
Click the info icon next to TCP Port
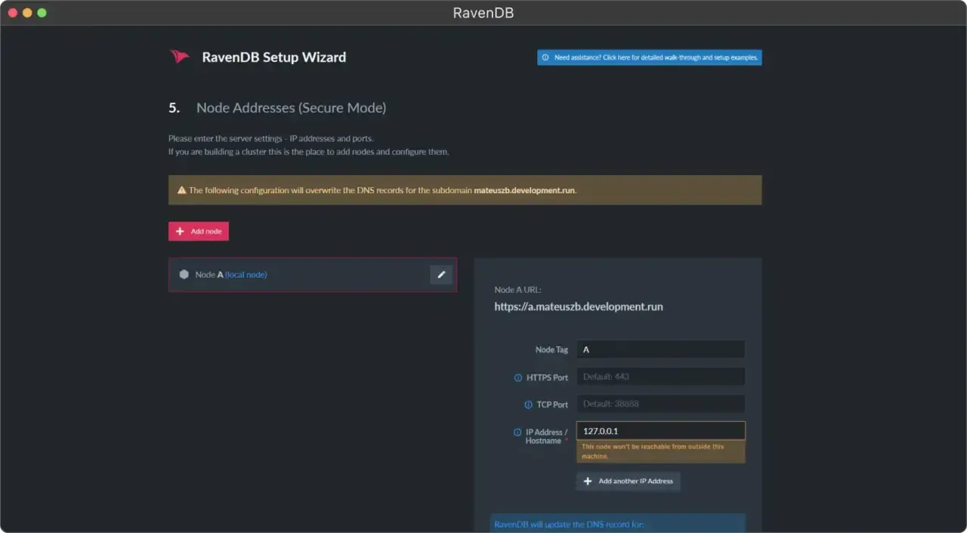click(x=529, y=405)
